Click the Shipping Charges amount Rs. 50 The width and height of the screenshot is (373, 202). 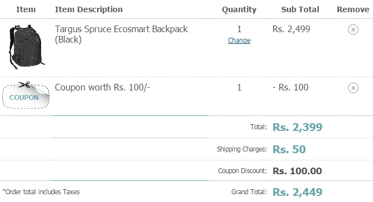coord(289,149)
